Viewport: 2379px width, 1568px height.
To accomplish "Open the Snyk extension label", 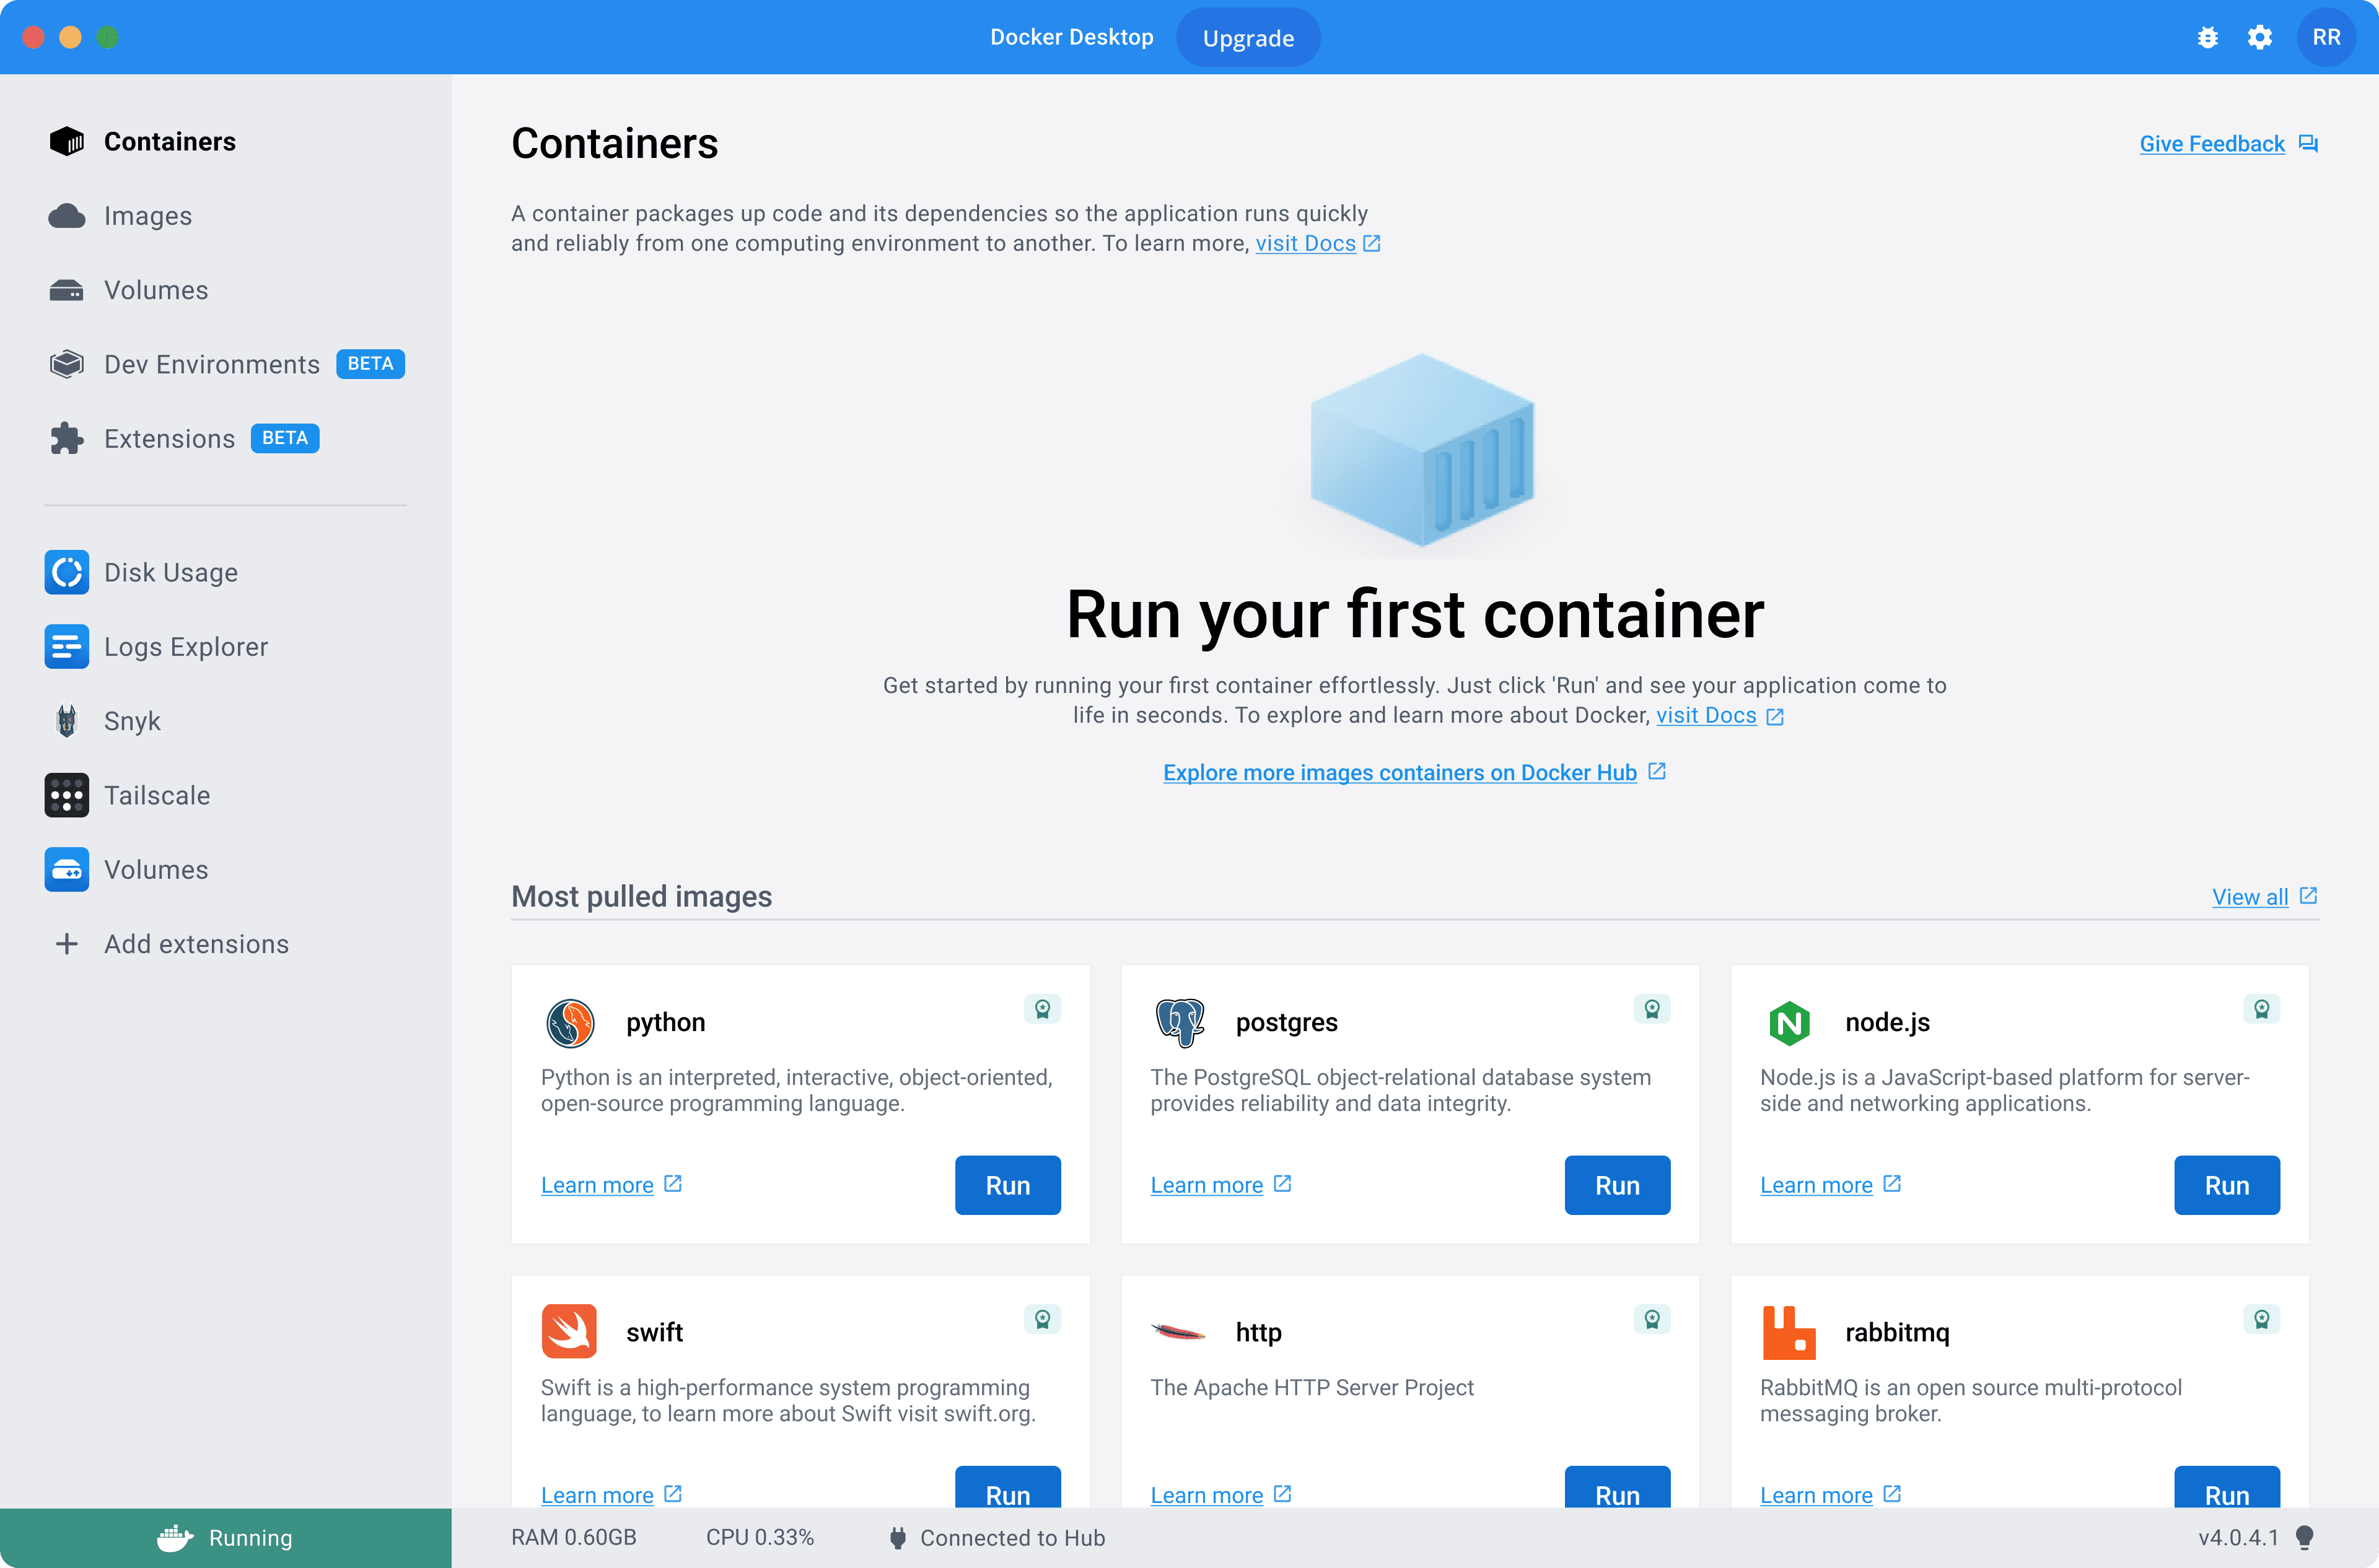I will [x=132, y=721].
